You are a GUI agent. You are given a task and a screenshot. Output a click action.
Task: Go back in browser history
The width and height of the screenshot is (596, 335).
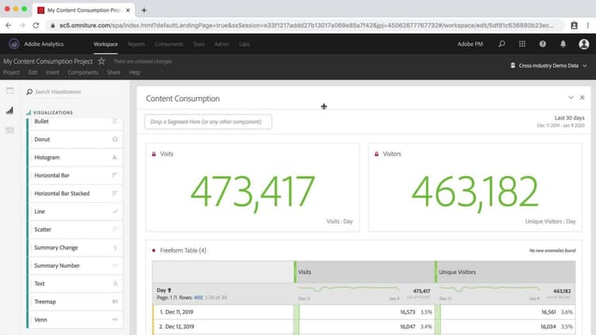pos(9,25)
